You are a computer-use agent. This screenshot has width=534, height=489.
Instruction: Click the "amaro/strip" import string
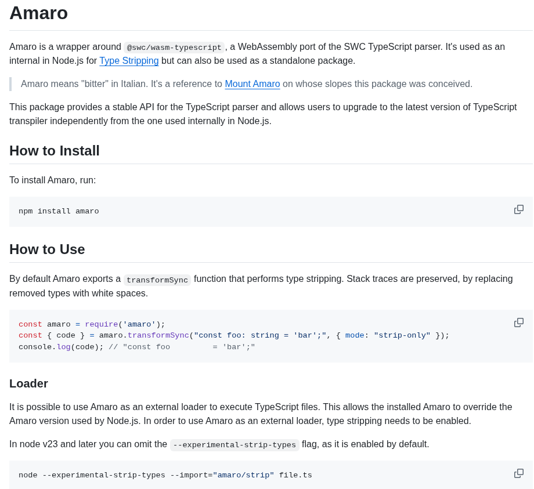pos(244,474)
